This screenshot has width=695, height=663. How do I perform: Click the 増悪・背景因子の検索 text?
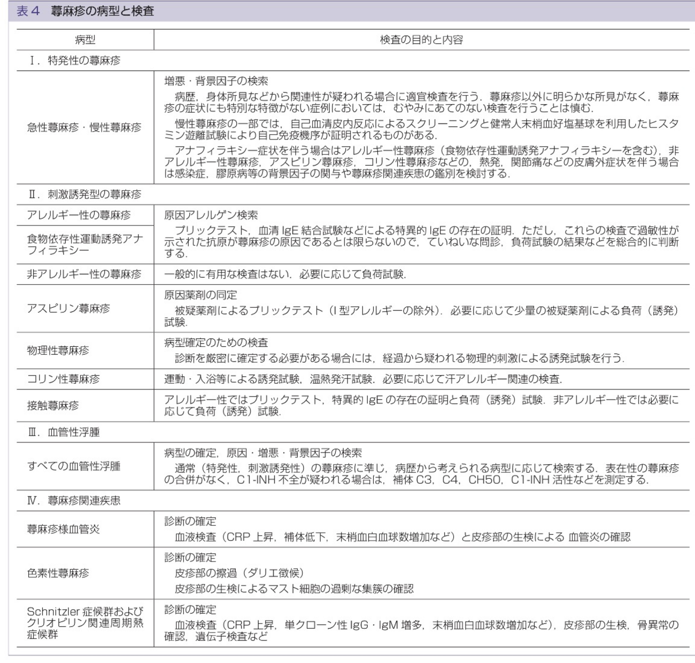pos(216,81)
